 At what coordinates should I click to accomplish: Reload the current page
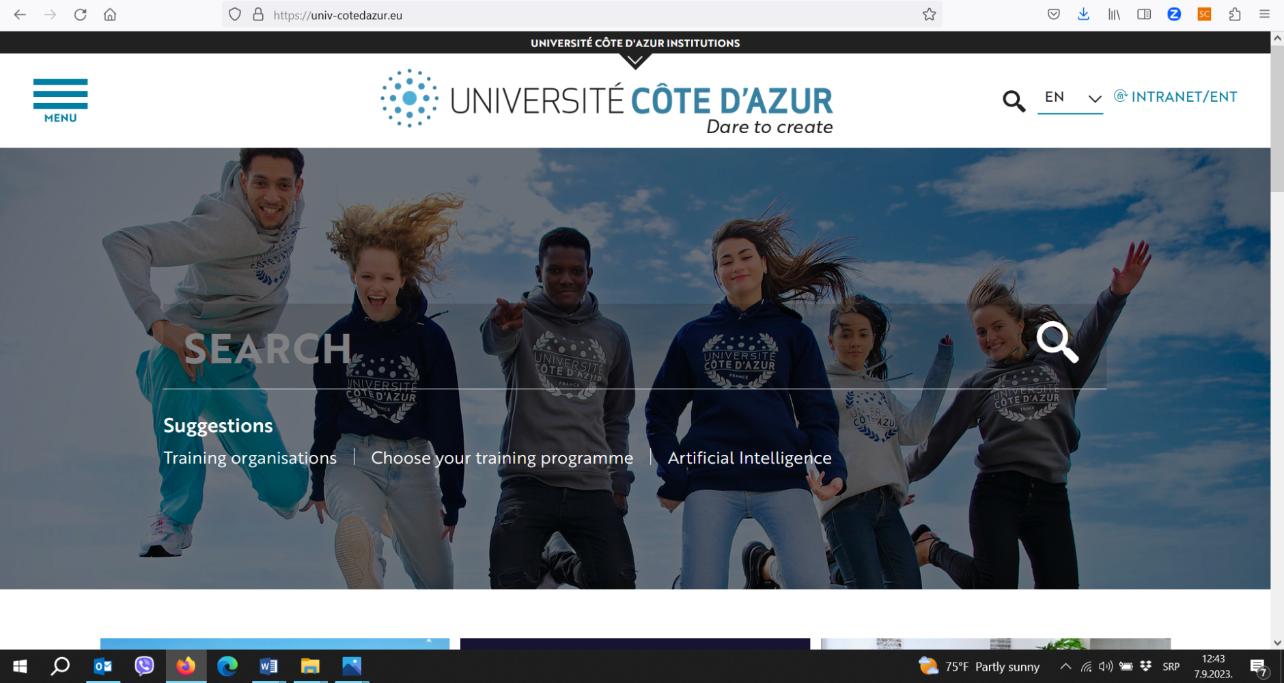pyautogui.click(x=80, y=14)
